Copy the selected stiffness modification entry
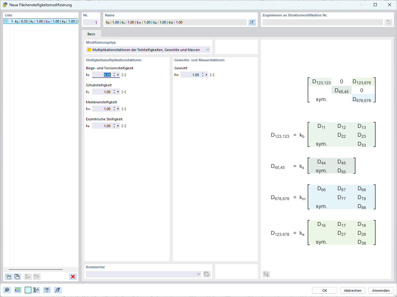This screenshot has width=397, height=297. [17, 277]
